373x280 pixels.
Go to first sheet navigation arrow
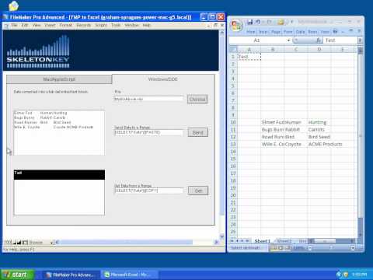[x=232, y=241]
